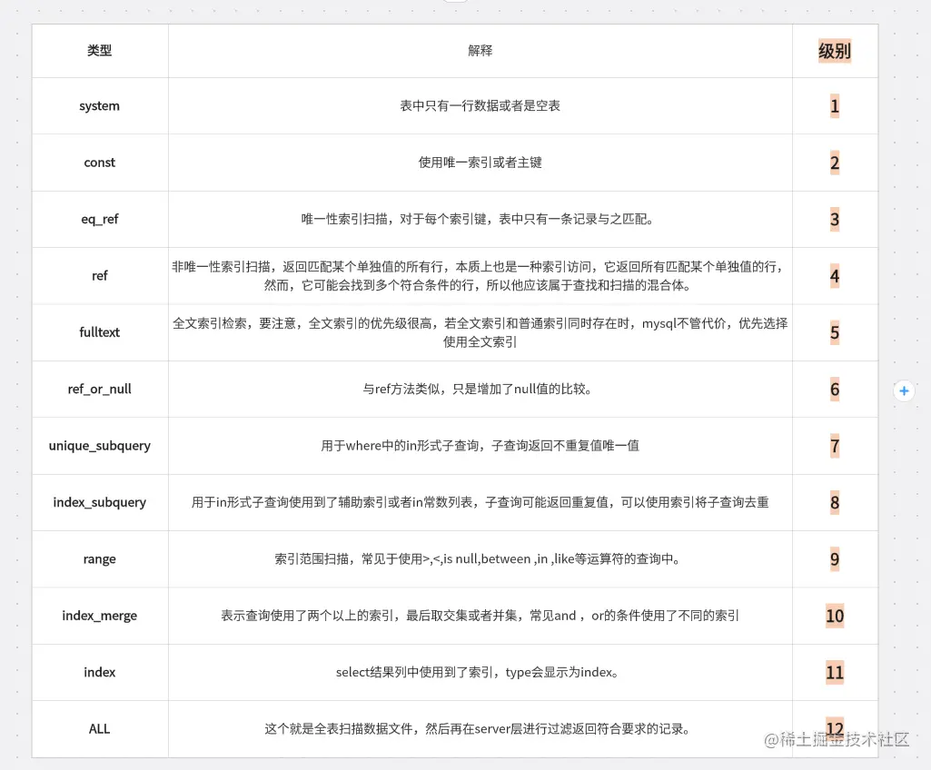Select the index_subquery row label

pyautogui.click(x=99, y=502)
